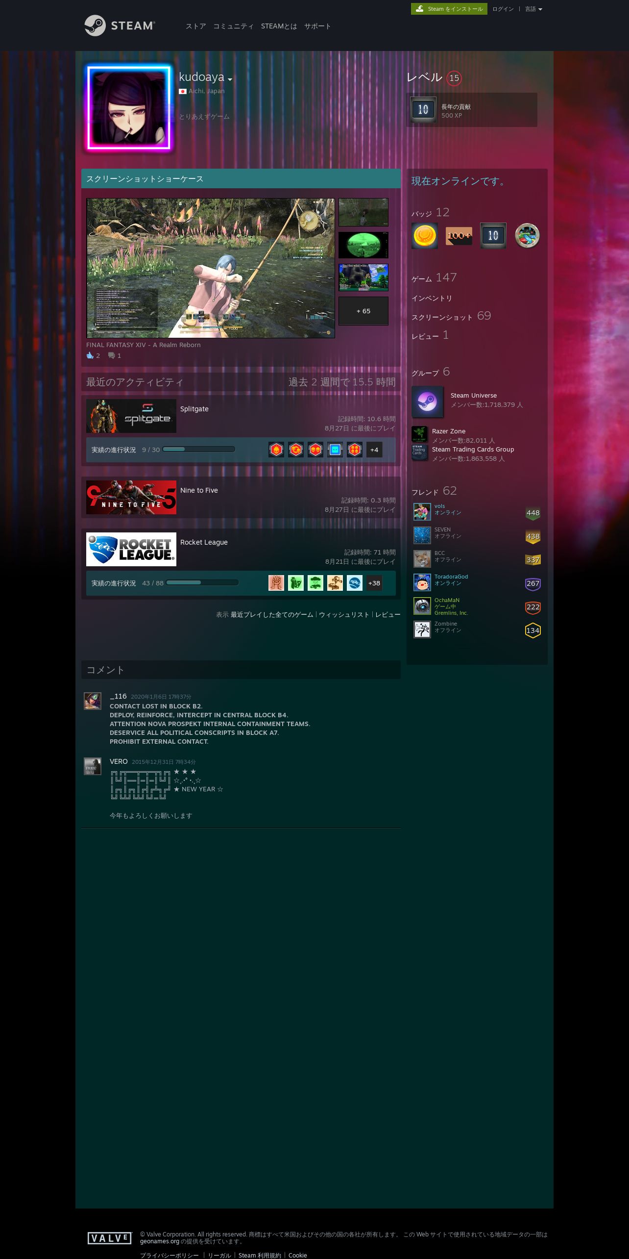Open the green night-vision screenshot thumbnail
The height and width of the screenshot is (1259, 629).
363,245
